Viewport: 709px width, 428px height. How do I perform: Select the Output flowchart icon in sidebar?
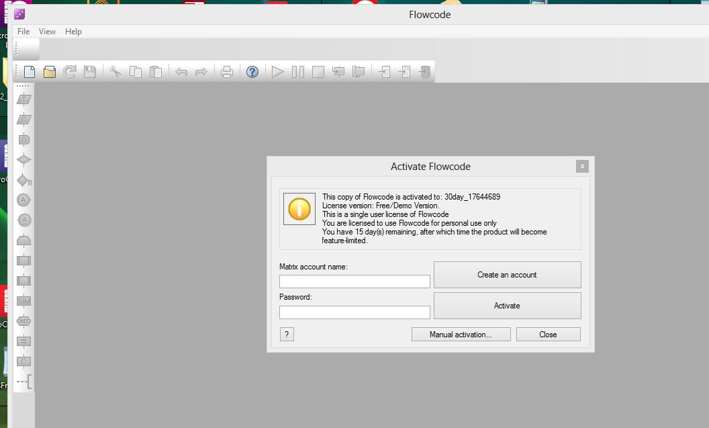point(24,120)
